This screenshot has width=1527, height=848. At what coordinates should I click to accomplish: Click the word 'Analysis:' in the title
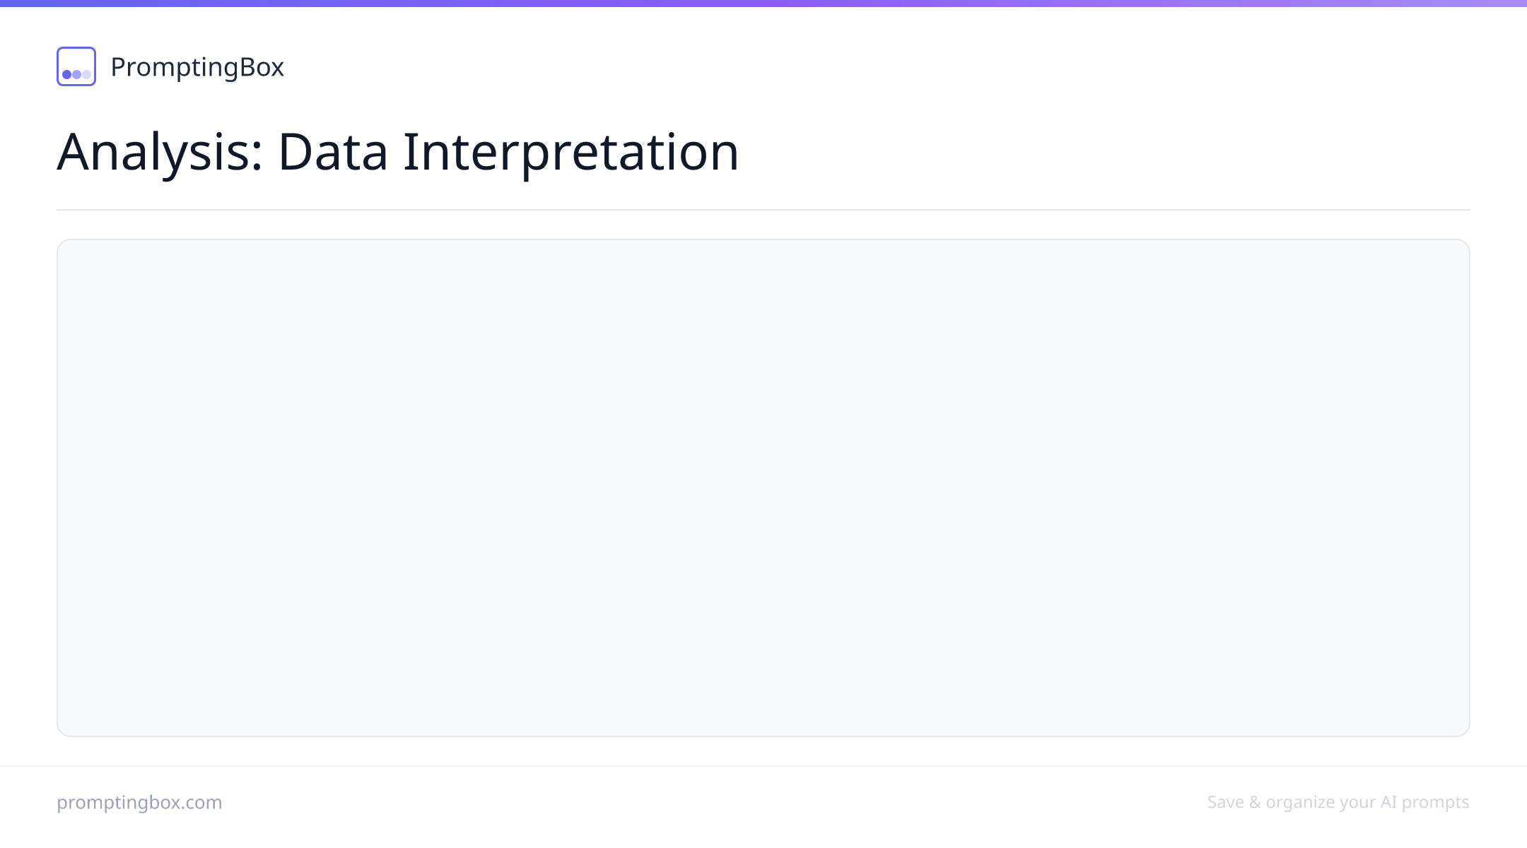(x=160, y=152)
